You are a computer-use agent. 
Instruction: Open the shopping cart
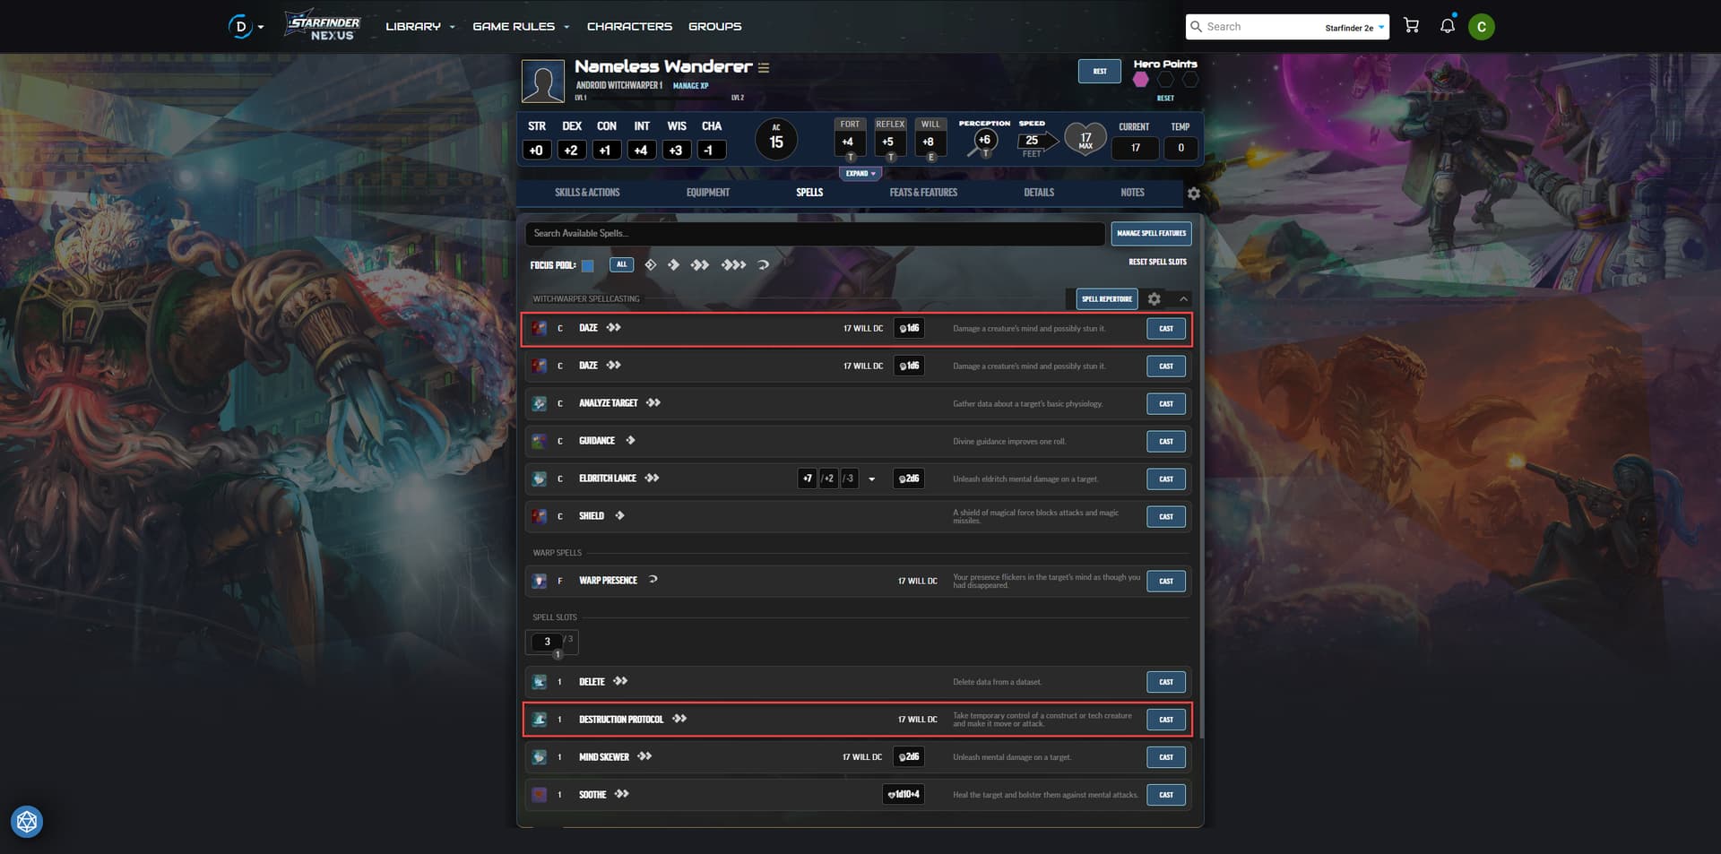point(1411,26)
